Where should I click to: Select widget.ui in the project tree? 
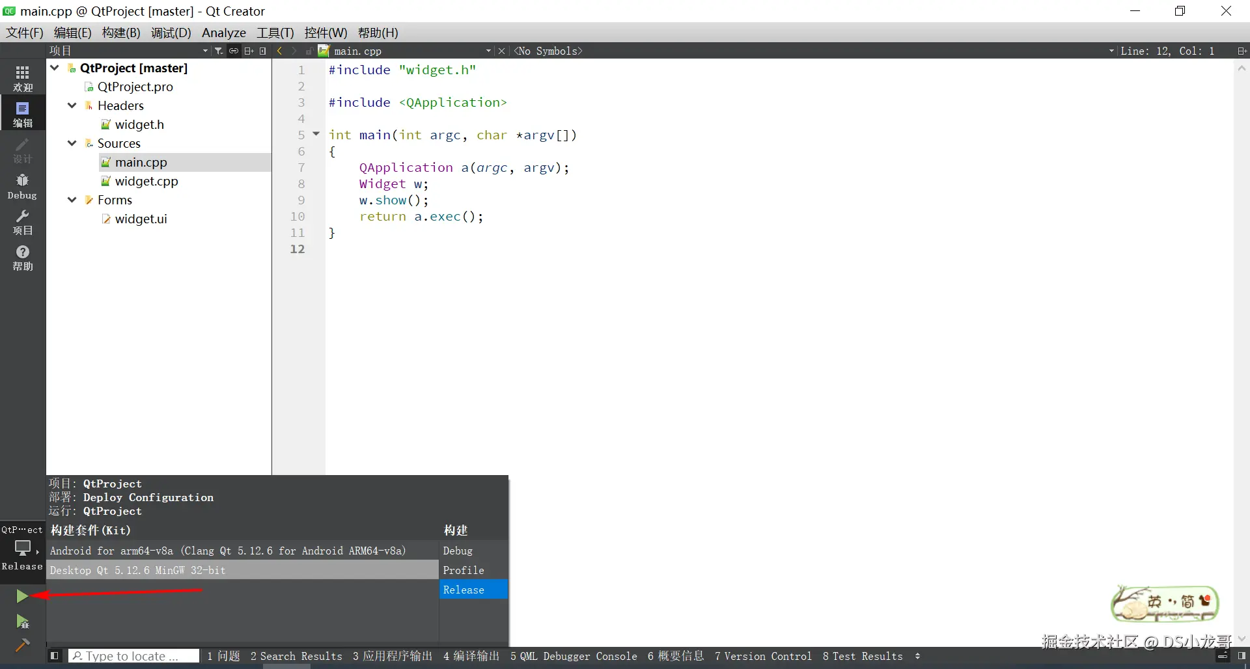point(141,219)
